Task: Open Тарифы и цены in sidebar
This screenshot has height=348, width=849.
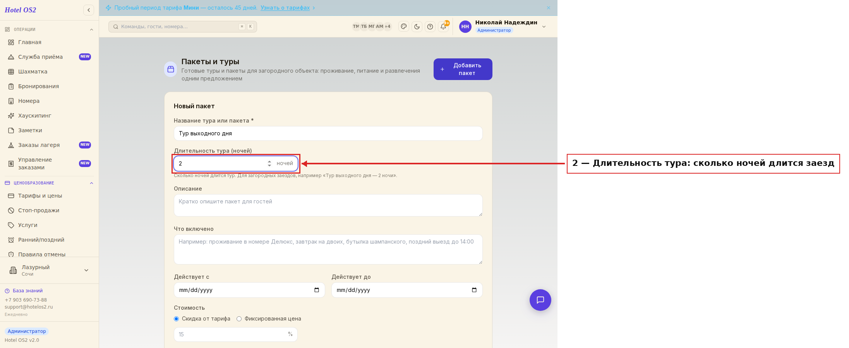Action: (49, 196)
